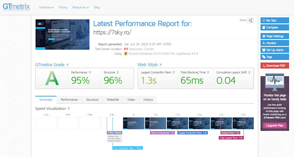Click Set Up Alerts button
Image resolution: width=294 pixels, height=157 pixels.
click(275, 50)
